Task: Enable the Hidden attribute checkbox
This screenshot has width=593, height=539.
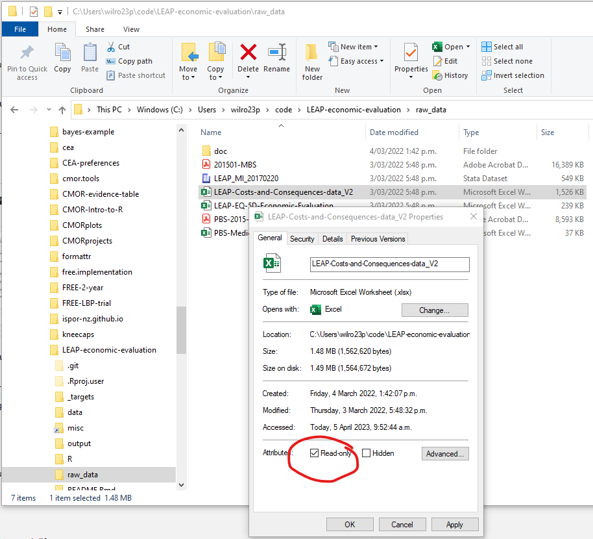Action: [367, 453]
